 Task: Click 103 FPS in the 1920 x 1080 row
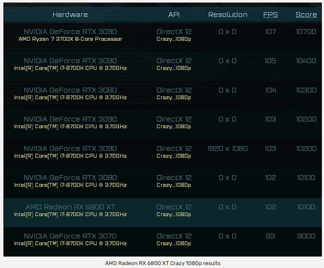270,149
